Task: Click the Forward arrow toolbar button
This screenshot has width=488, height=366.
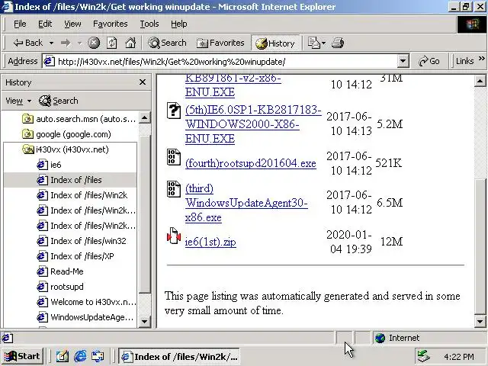Action: coord(66,43)
